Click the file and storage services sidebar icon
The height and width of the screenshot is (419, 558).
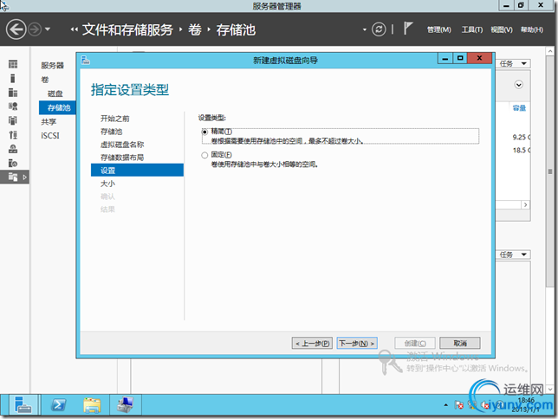click(13, 177)
